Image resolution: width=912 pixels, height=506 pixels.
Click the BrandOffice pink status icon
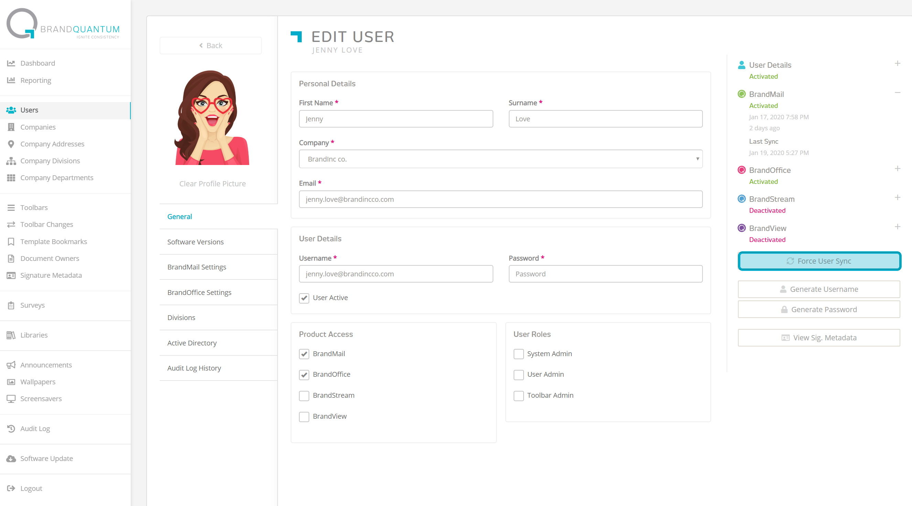pyautogui.click(x=741, y=170)
